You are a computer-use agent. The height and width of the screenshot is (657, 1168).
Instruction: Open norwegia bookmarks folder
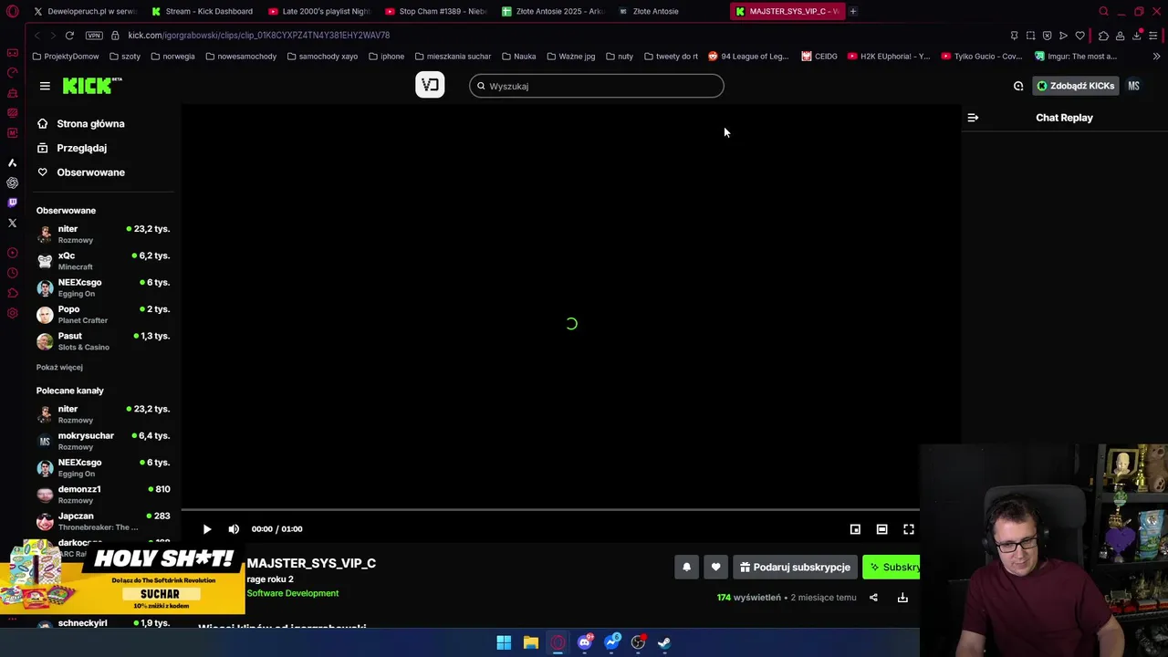coord(172,56)
